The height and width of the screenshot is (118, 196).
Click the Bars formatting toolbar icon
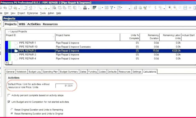(94, 8)
